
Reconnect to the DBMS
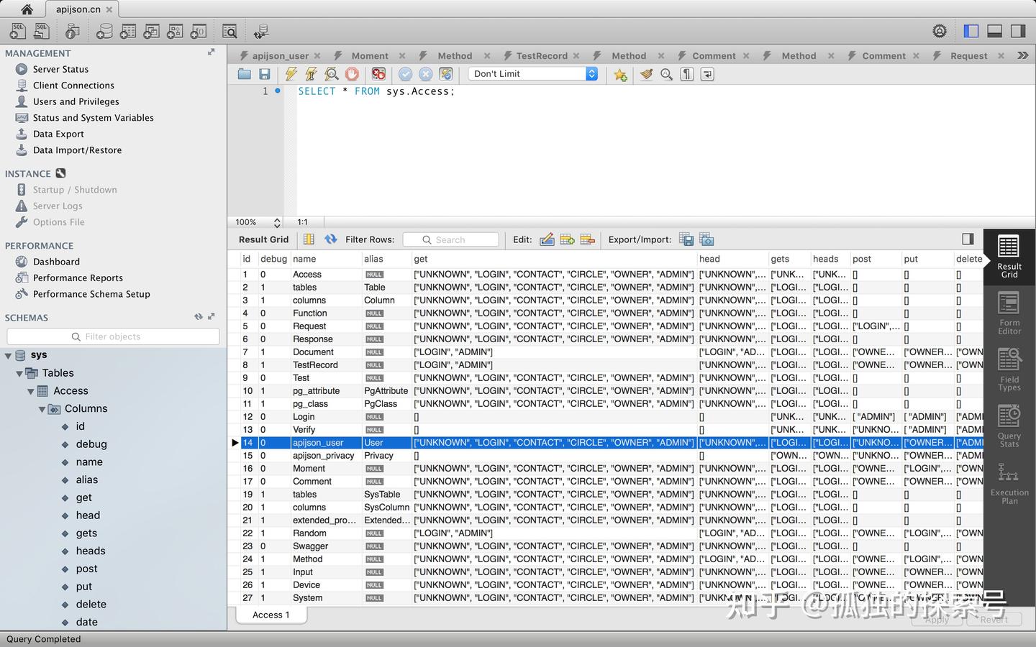pos(261,31)
